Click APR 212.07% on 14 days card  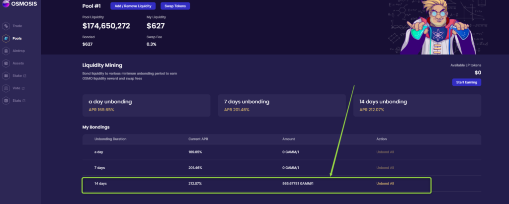point(372,110)
